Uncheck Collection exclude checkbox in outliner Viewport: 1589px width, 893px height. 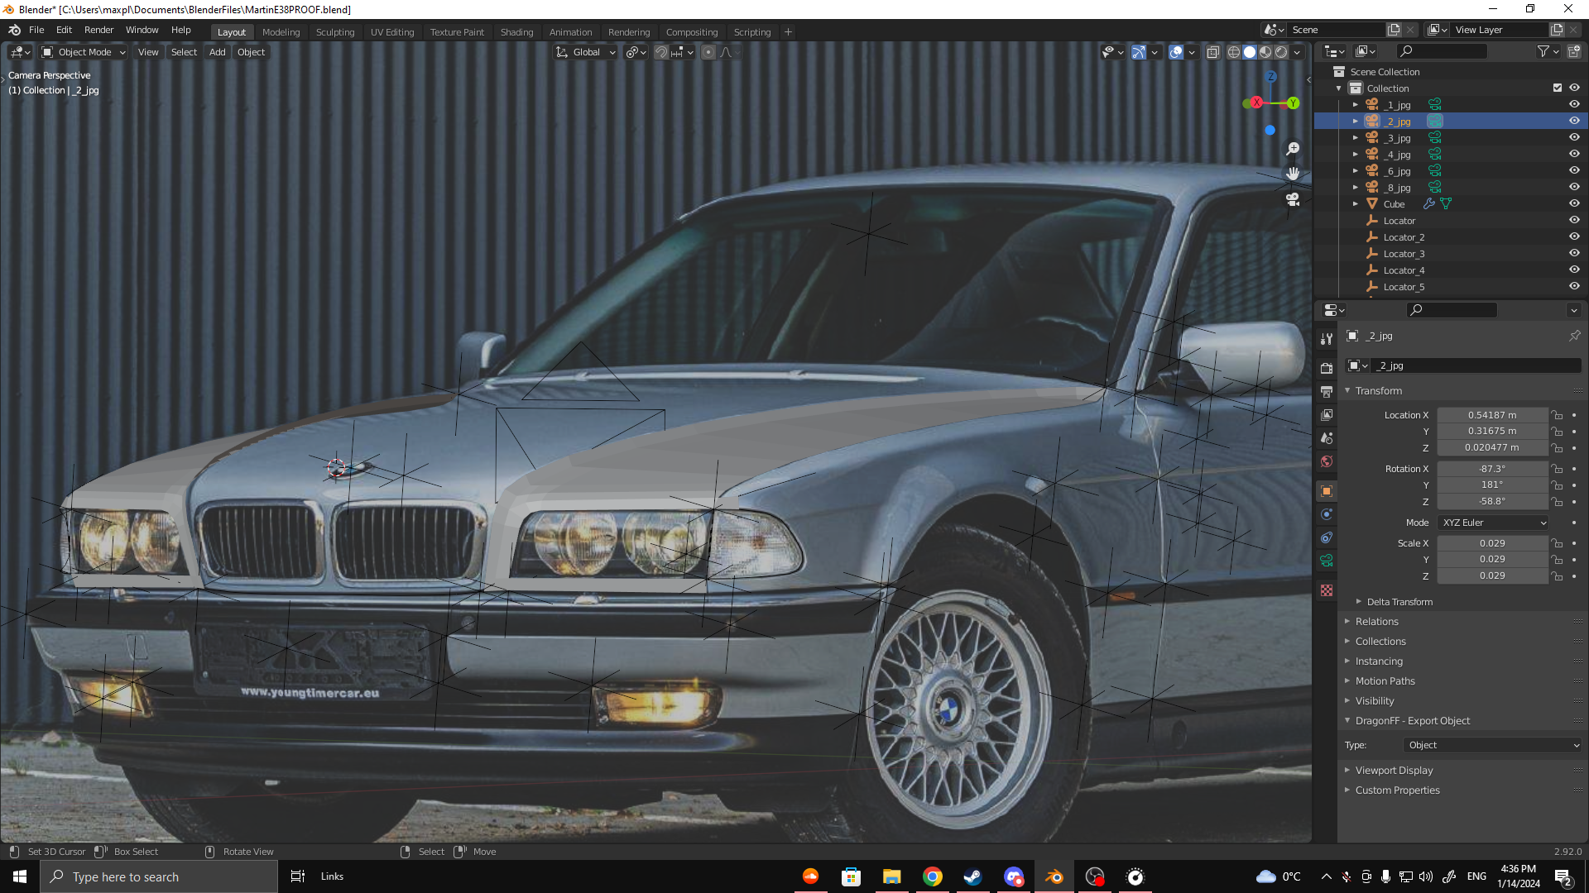coord(1557,88)
